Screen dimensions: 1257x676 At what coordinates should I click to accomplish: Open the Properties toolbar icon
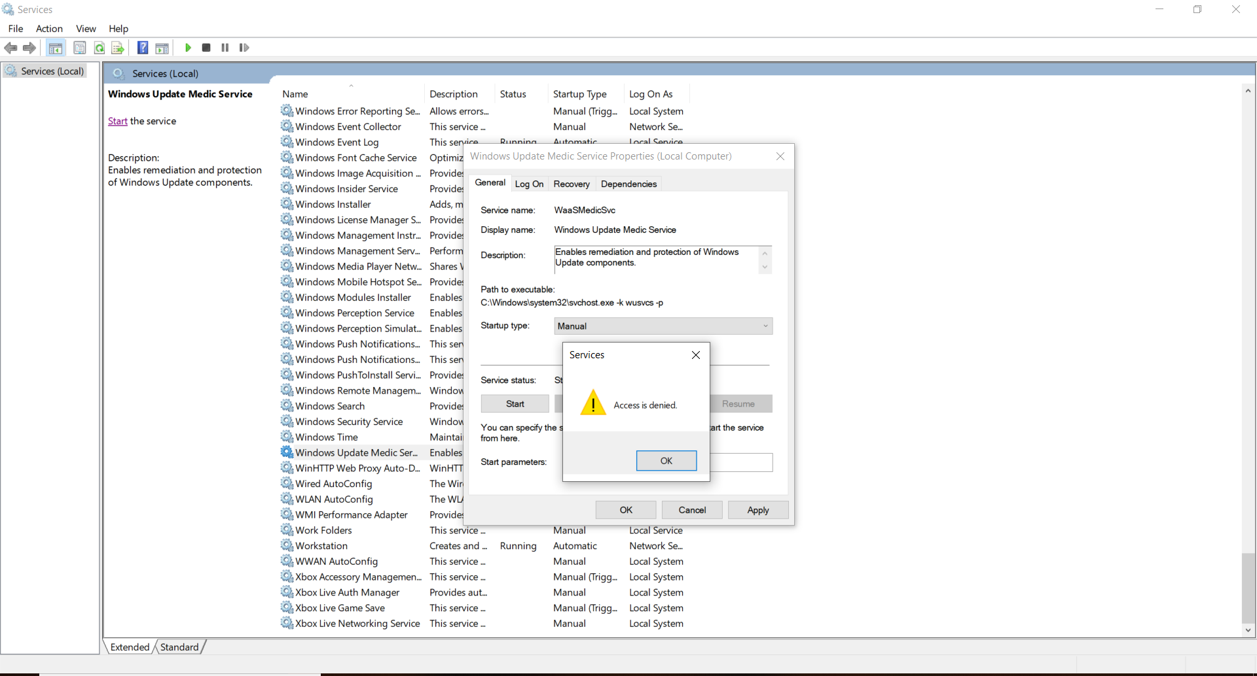[80, 48]
